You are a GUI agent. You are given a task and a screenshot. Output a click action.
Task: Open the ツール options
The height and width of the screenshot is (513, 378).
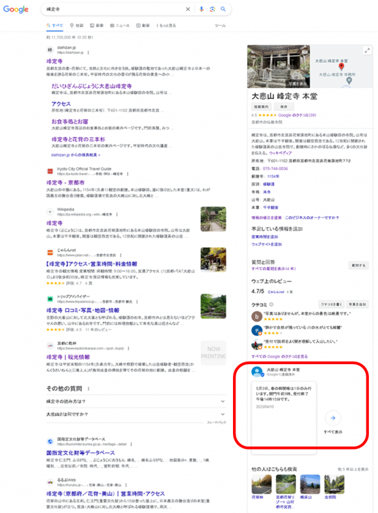pyautogui.click(x=220, y=26)
